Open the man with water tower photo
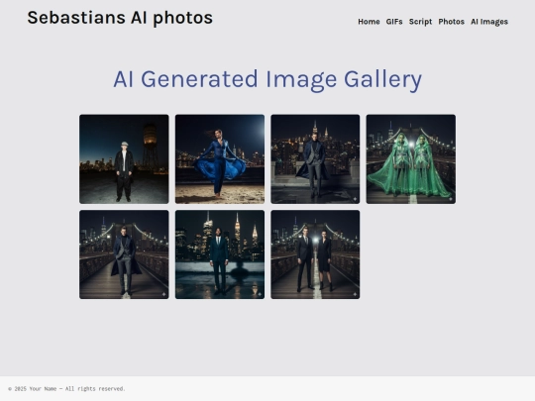Image resolution: width=535 pixels, height=401 pixels. [124, 158]
